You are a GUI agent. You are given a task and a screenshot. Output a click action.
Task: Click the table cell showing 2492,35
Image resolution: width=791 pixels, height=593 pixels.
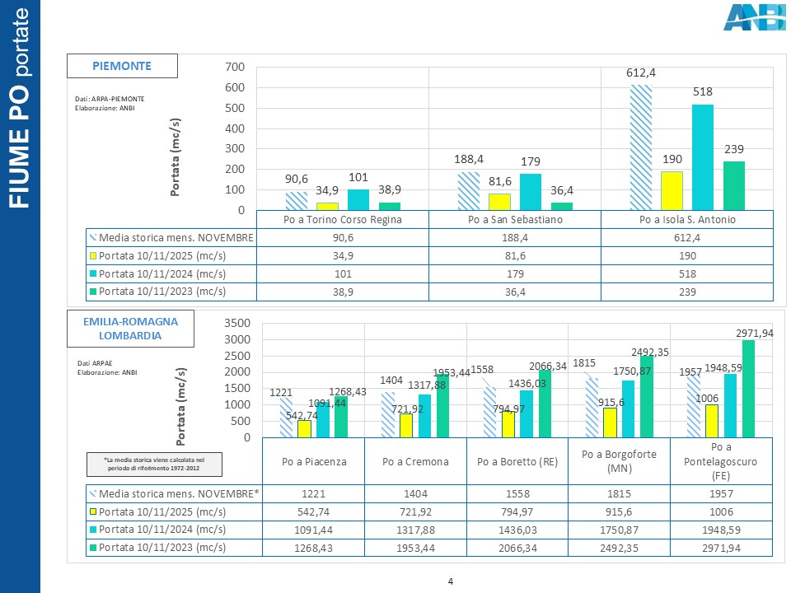[619, 548]
